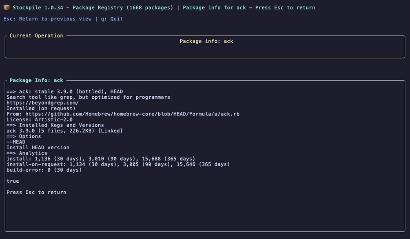Click the q: Quit shortcut hint
The image size is (410, 239).
coord(112,19)
